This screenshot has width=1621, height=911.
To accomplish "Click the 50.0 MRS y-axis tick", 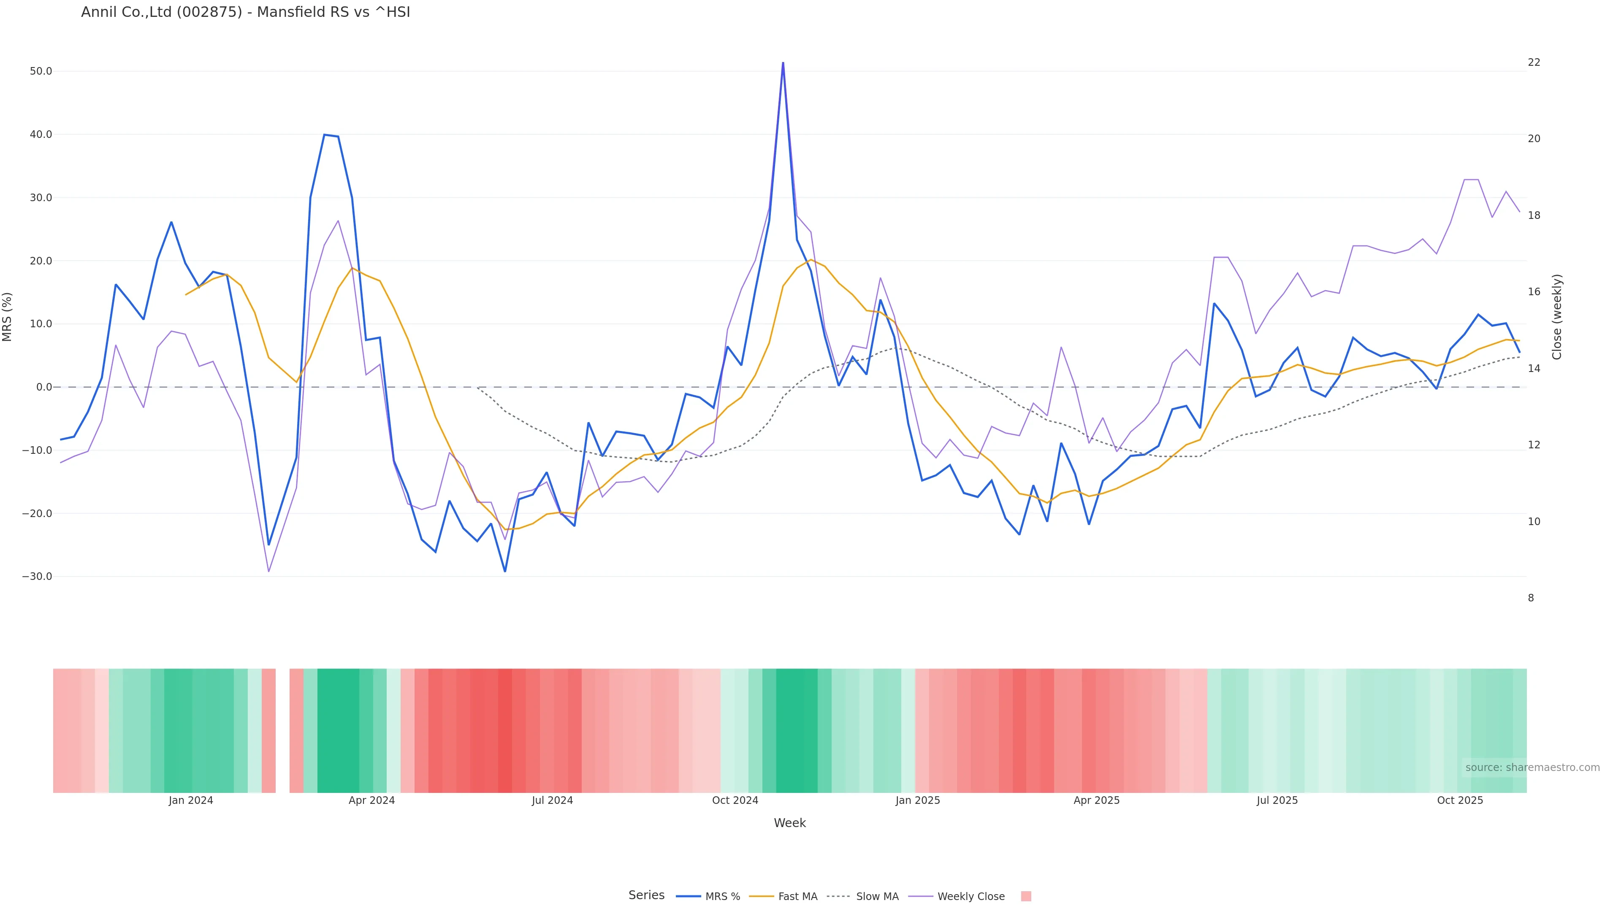I will pyautogui.click(x=41, y=71).
